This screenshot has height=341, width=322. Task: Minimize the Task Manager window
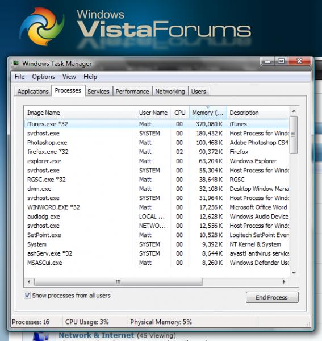(267, 61)
